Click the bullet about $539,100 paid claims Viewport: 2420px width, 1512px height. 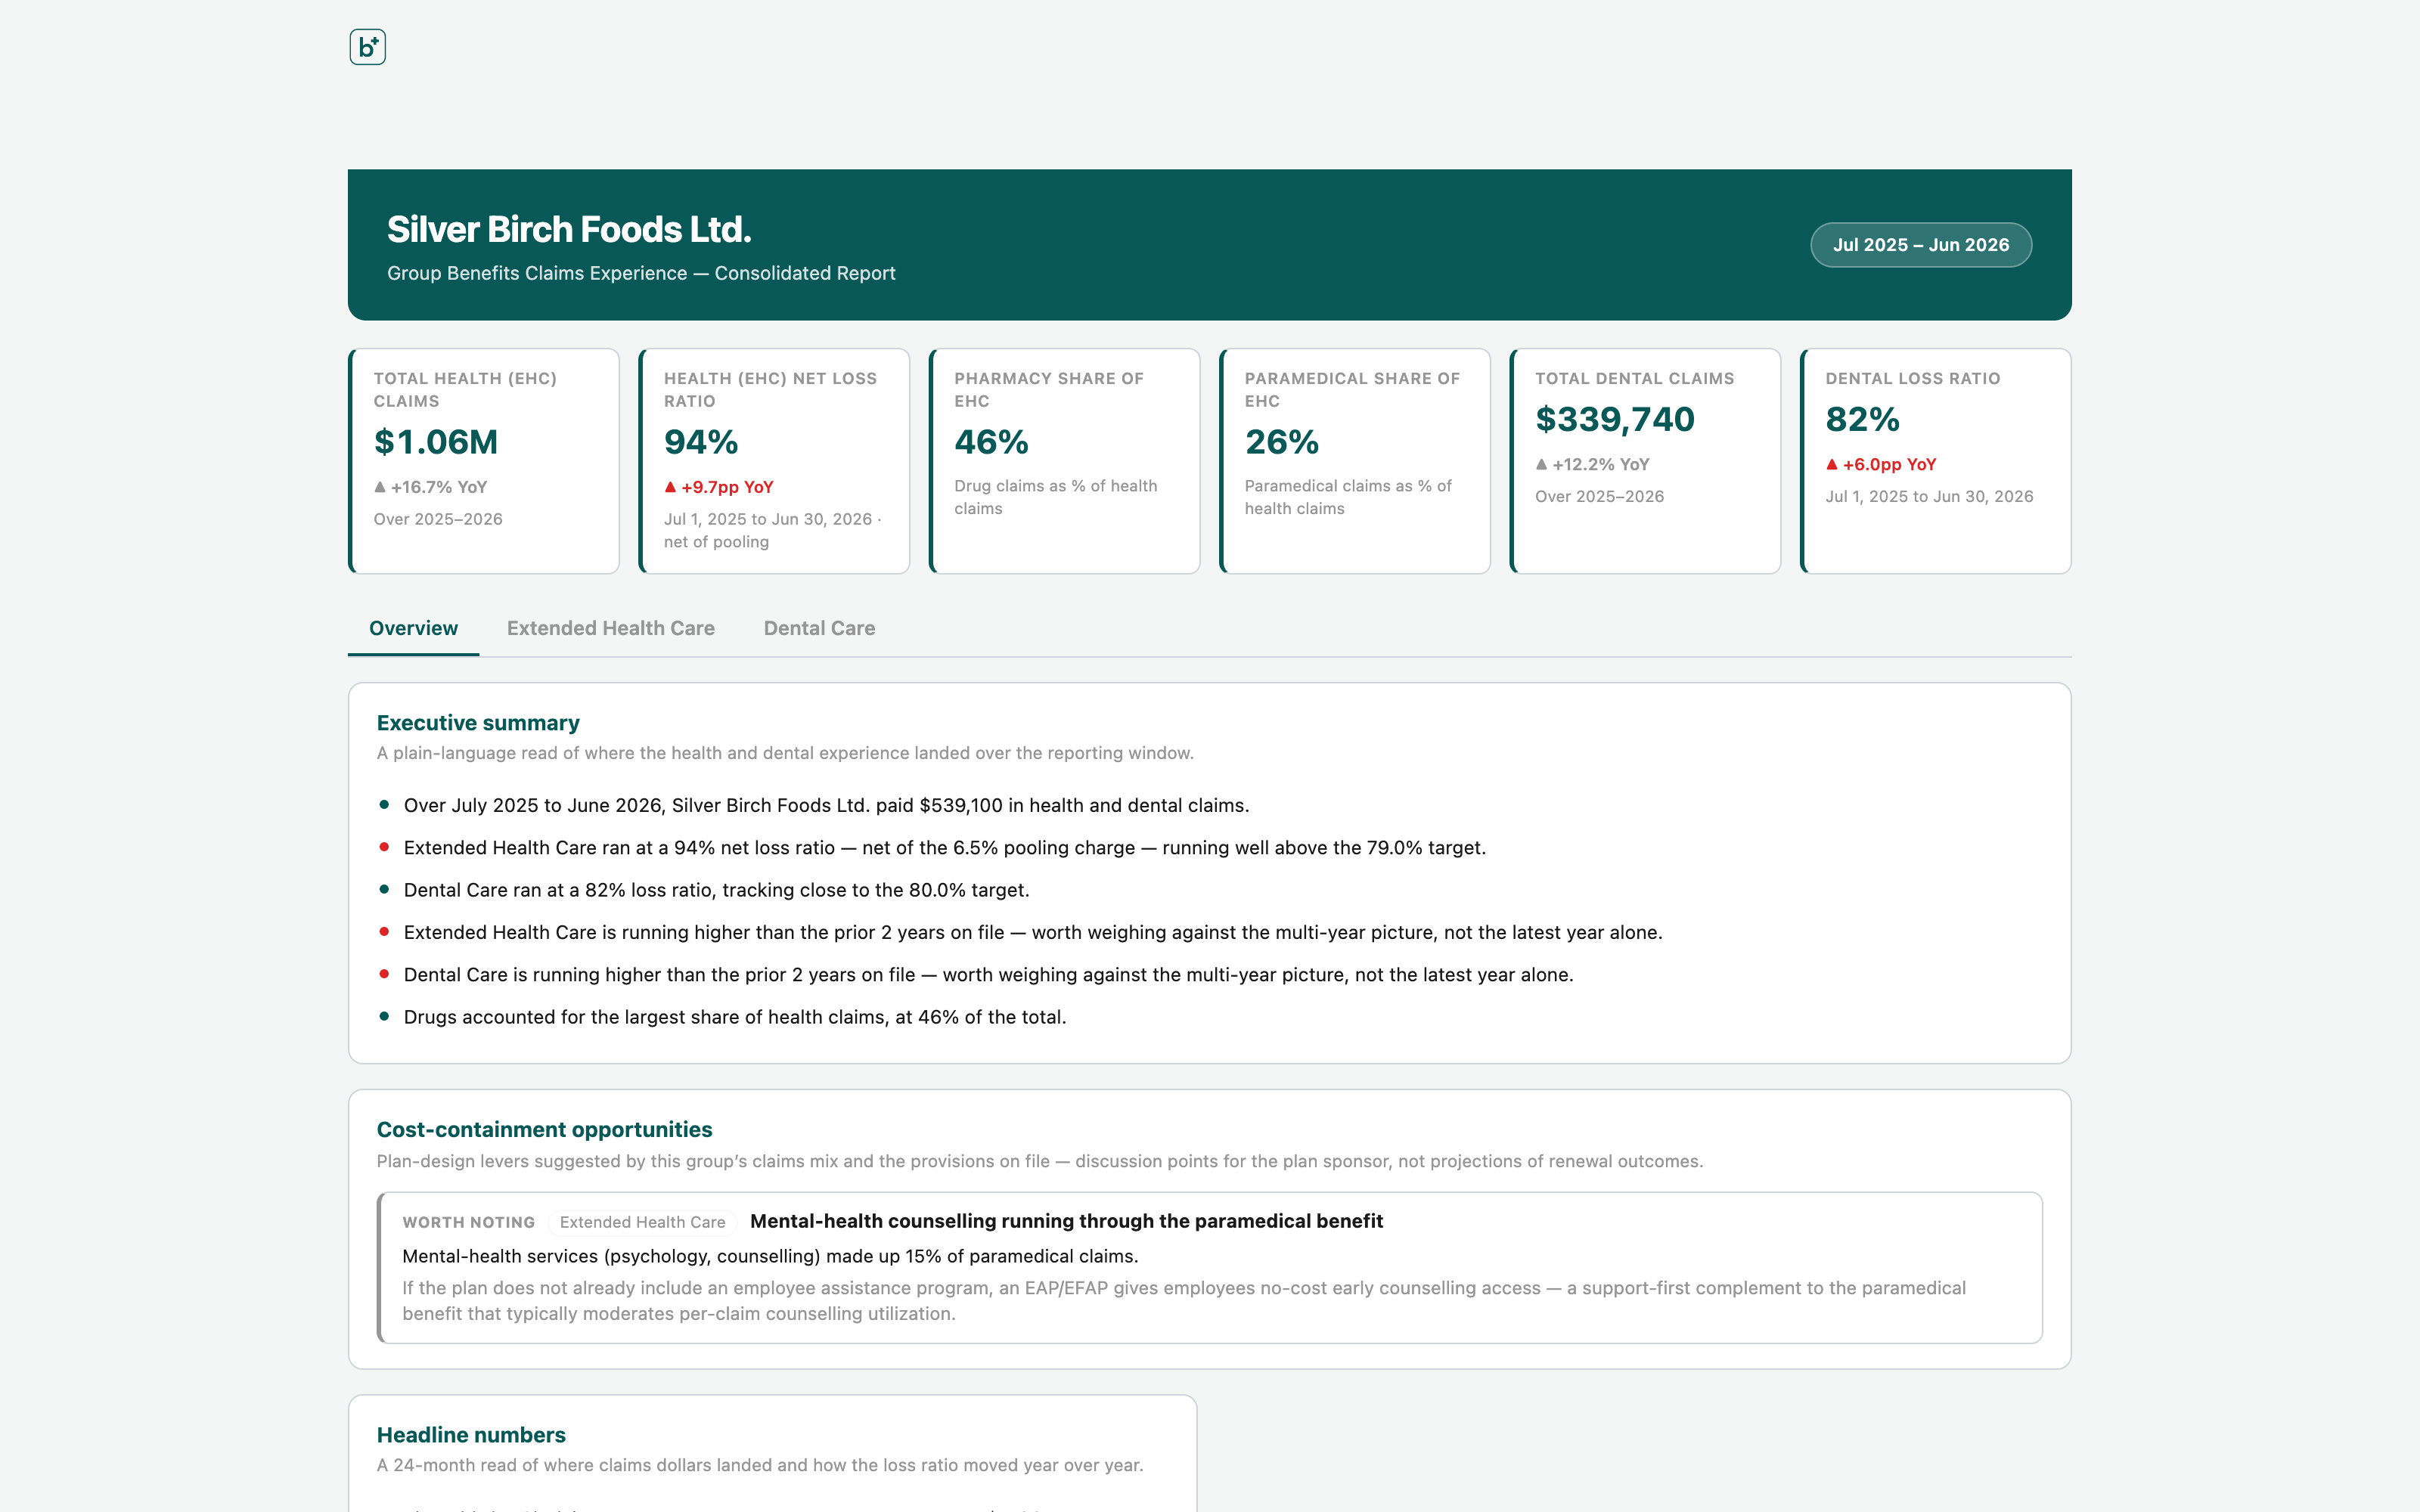click(826, 805)
